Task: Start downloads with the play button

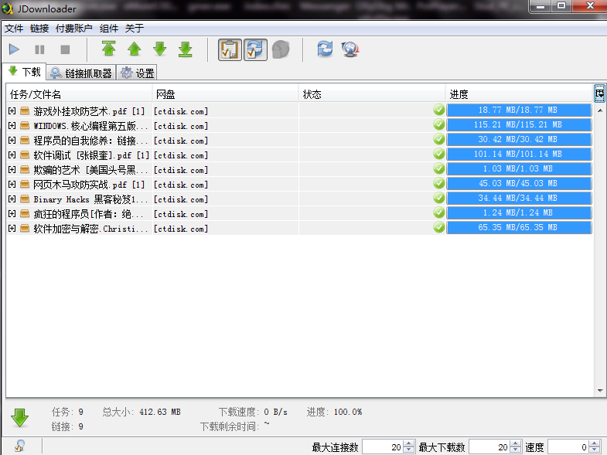Action: pos(15,49)
